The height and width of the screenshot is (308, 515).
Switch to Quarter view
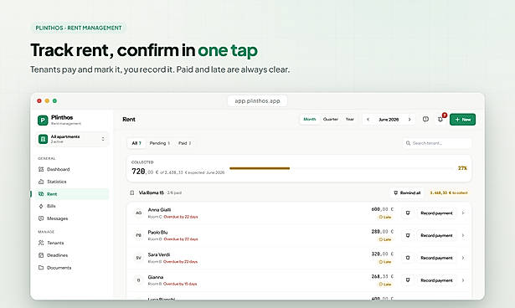click(x=331, y=119)
